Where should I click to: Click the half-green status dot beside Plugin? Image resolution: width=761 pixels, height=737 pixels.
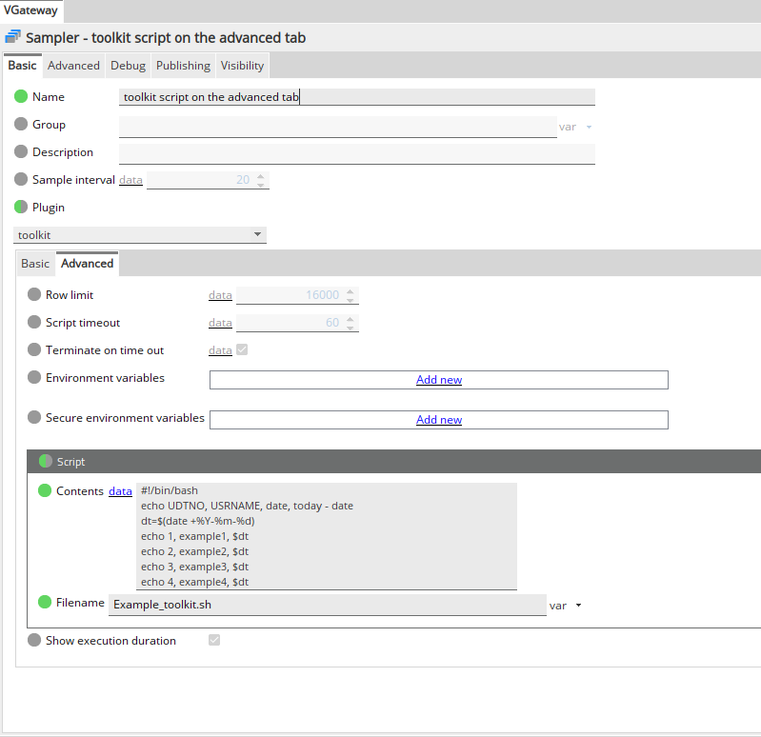pyautogui.click(x=21, y=208)
